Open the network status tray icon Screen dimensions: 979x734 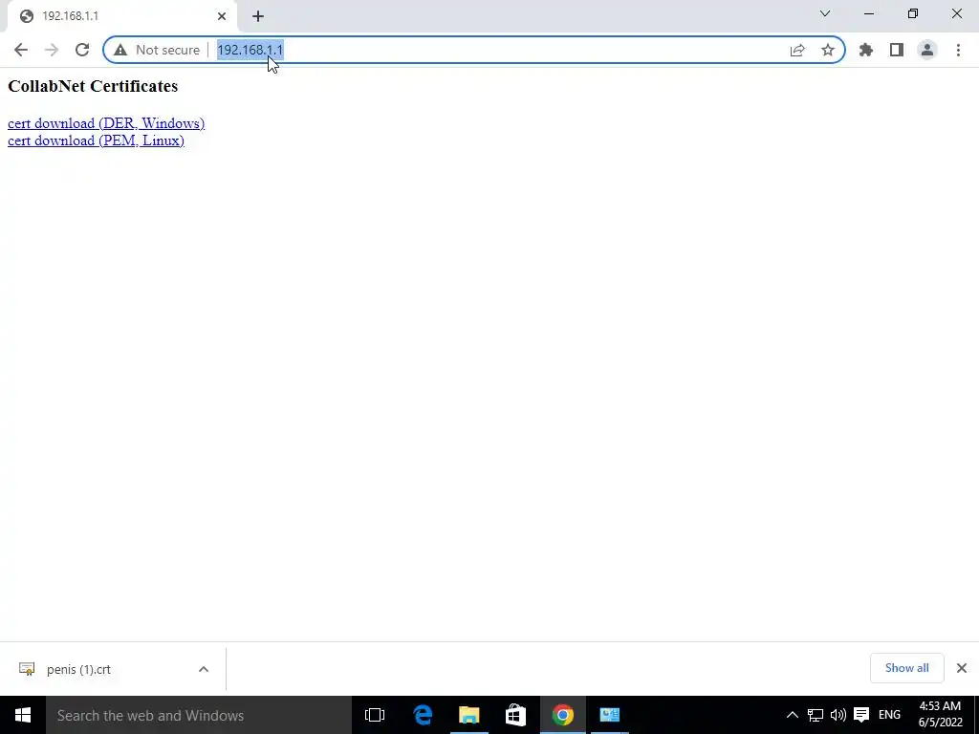click(x=815, y=715)
